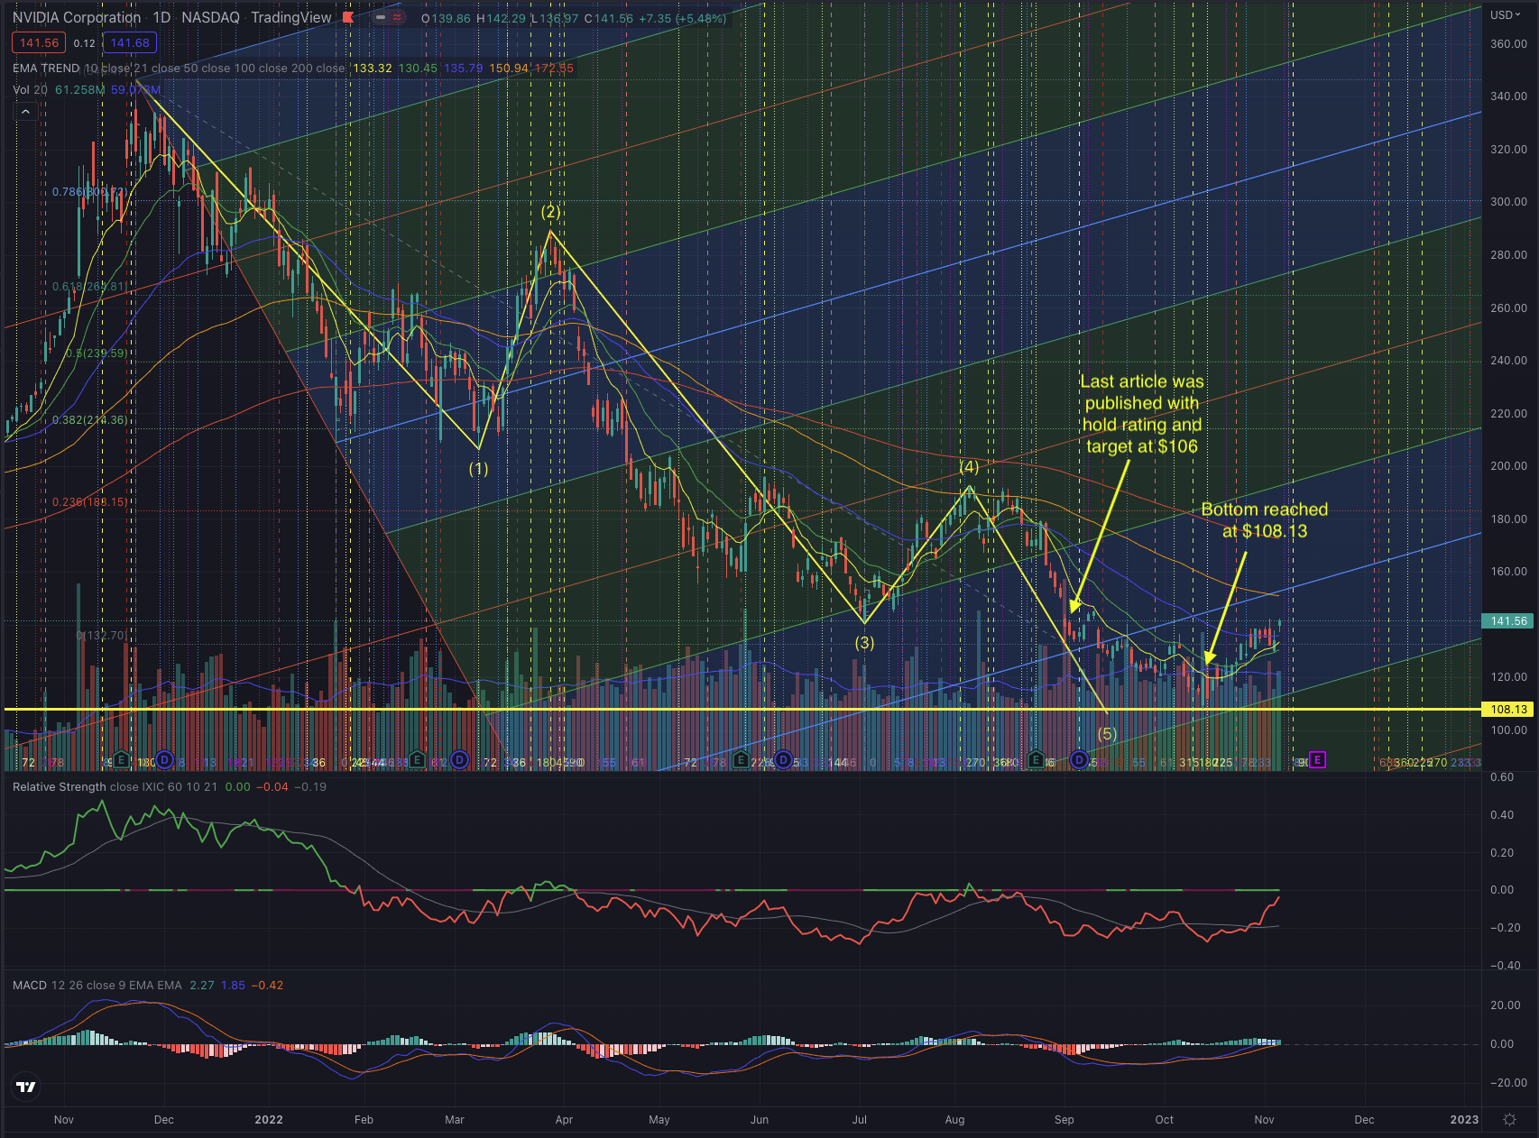Click the +7.35 (+5.48%) change value
This screenshot has width=1539, height=1138.
(681, 18)
